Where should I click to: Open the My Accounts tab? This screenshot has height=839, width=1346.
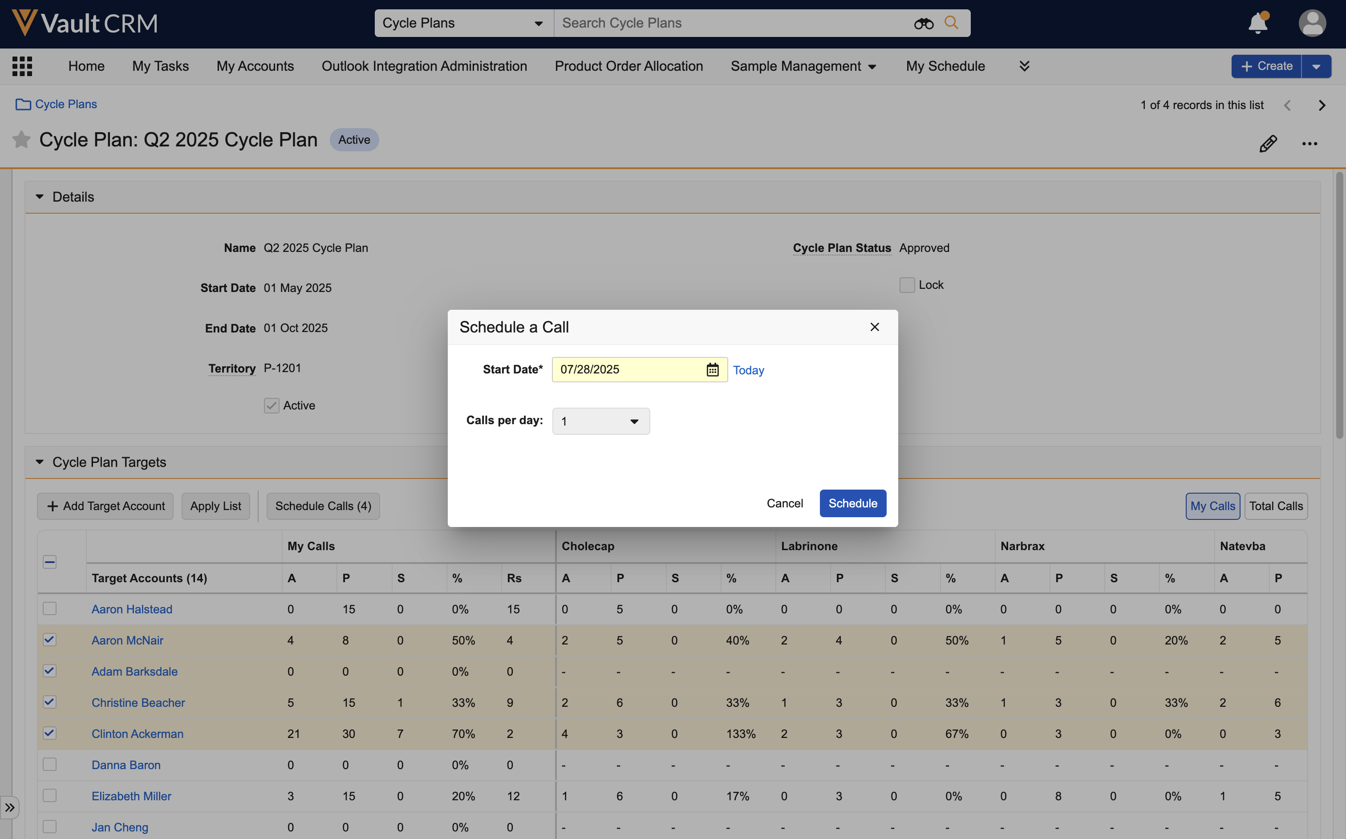click(x=255, y=66)
